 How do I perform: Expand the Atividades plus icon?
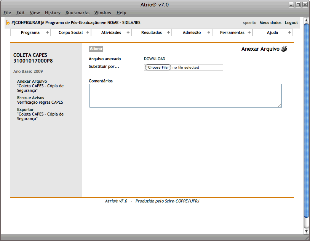click(128, 32)
